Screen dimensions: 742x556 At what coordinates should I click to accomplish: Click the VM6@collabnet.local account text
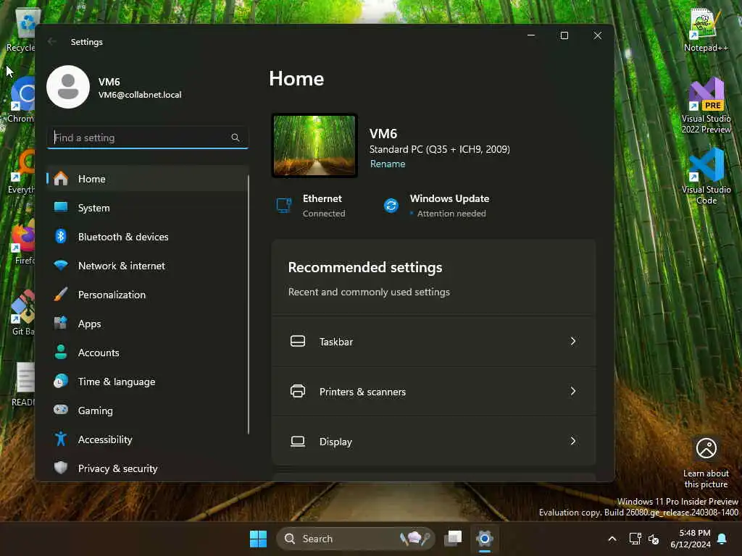click(x=140, y=95)
